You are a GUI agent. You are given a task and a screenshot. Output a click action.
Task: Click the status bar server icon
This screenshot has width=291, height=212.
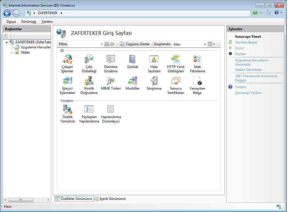[279, 206]
